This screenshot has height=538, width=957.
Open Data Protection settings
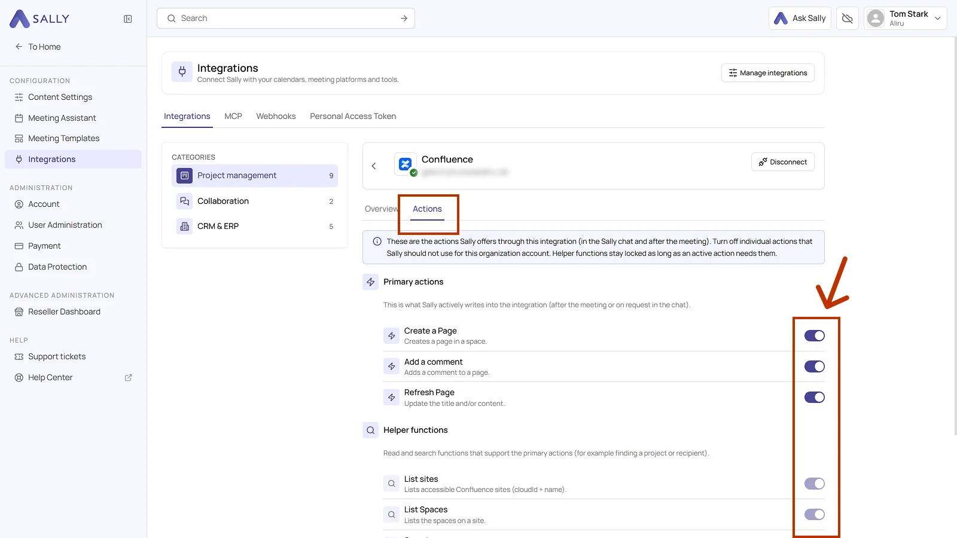[x=73, y=267]
